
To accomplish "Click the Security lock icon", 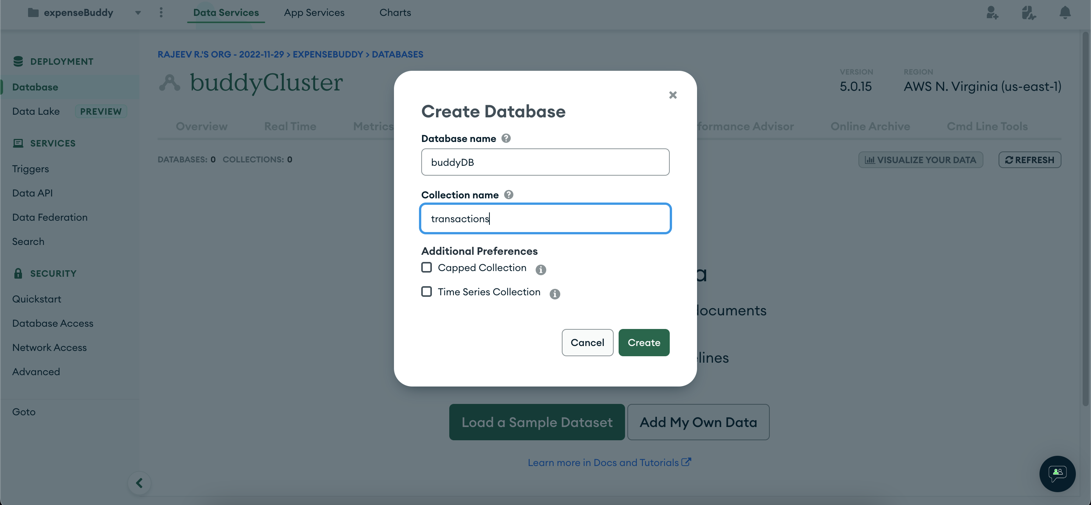I will pyautogui.click(x=18, y=273).
